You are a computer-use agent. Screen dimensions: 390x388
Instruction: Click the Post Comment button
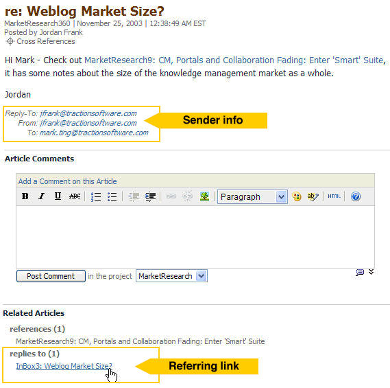(x=51, y=276)
